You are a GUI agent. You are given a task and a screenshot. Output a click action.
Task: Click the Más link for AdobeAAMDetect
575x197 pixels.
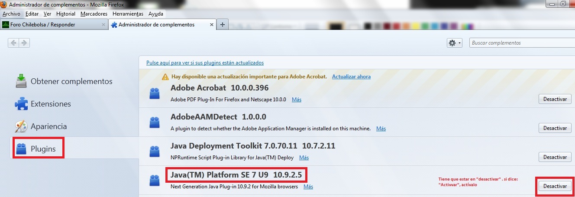click(x=381, y=129)
